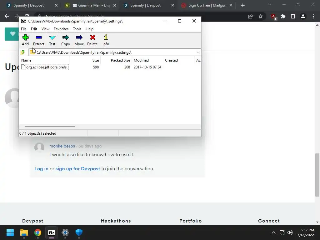Click the Add button in 7-Zip toolbar
Image resolution: width=320 pixels, height=240 pixels.
25,40
